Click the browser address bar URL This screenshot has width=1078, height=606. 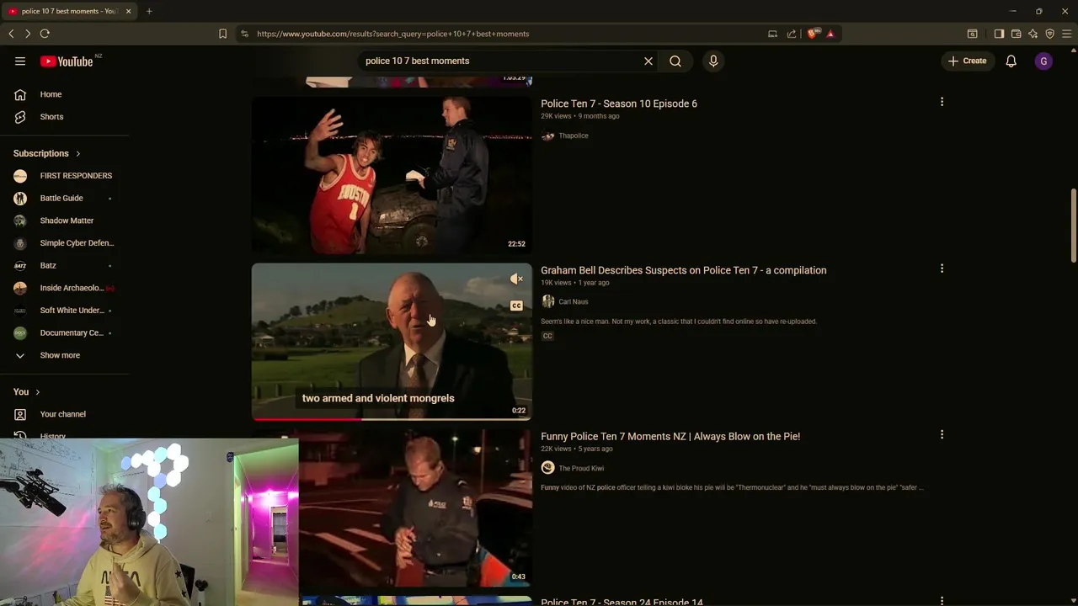click(x=393, y=34)
